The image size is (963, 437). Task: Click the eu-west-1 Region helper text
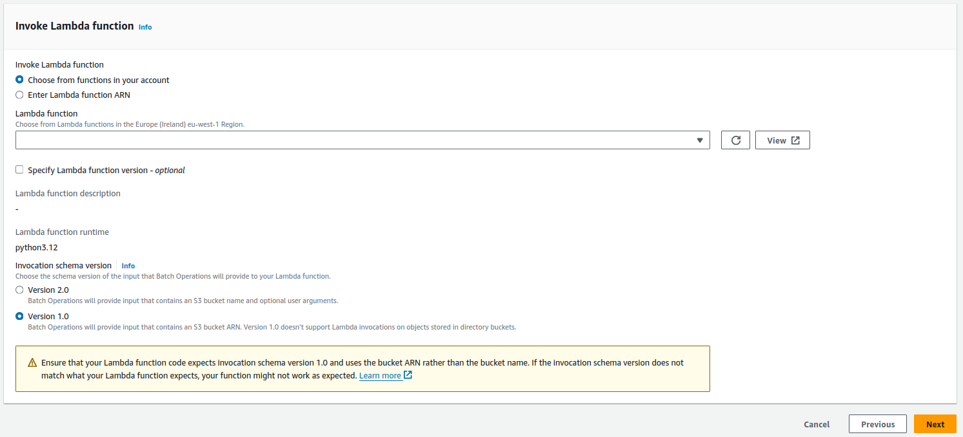[x=130, y=124]
